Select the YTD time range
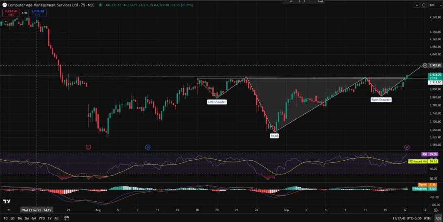The image size is (443, 222). click(x=42, y=219)
